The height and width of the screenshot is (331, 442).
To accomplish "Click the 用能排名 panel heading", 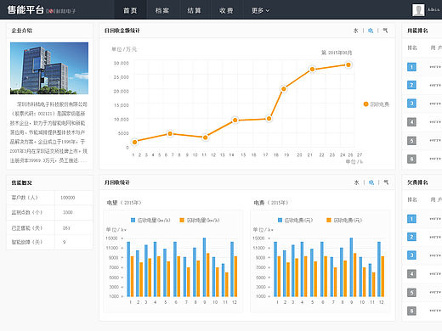I will click(x=417, y=31).
